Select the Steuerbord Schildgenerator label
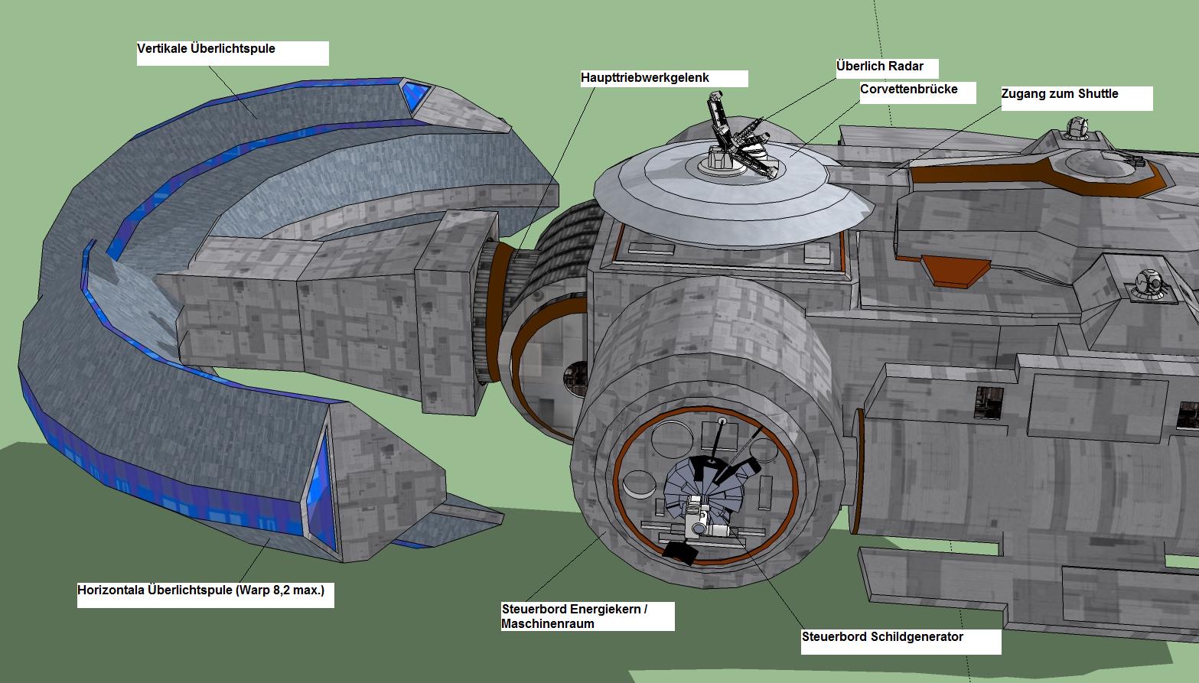This screenshot has height=683, width=1199. [882, 637]
